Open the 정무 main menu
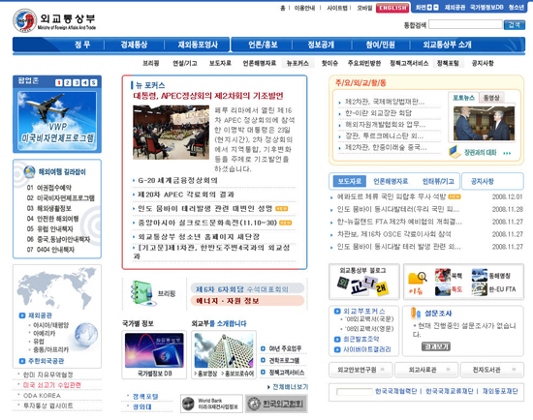 point(82,45)
